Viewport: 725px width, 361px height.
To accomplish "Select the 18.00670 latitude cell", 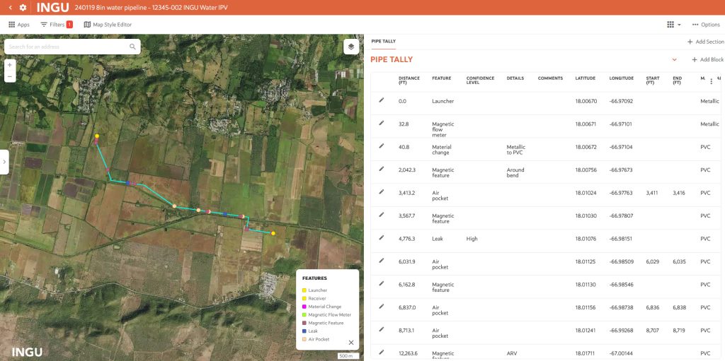I will [x=586, y=101].
